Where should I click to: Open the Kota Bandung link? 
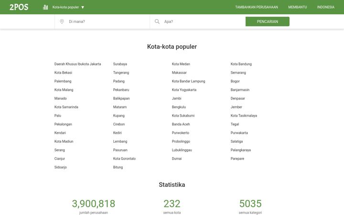tap(241, 64)
